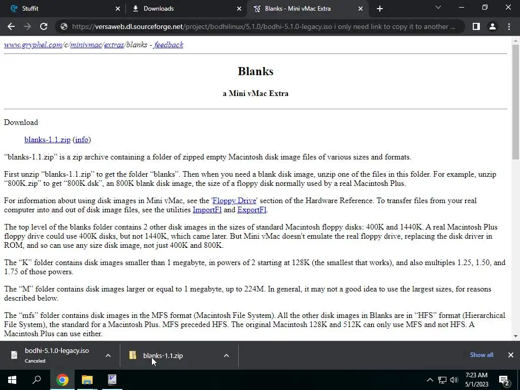The image size is (520, 390).
Task: Open the notification center icon
Action: (504, 380)
